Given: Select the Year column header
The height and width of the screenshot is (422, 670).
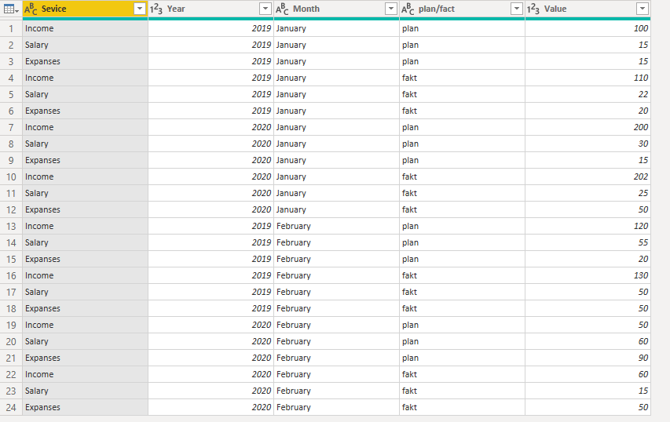Looking at the screenshot, I should pyautogui.click(x=211, y=9).
